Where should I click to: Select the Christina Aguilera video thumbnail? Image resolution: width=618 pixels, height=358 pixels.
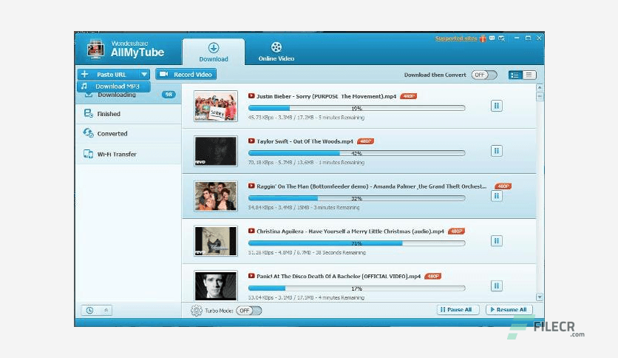click(216, 241)
